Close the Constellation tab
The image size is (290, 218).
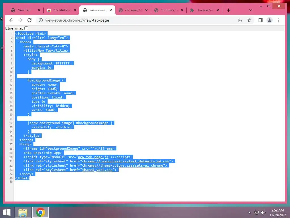(x=75, y=10)
